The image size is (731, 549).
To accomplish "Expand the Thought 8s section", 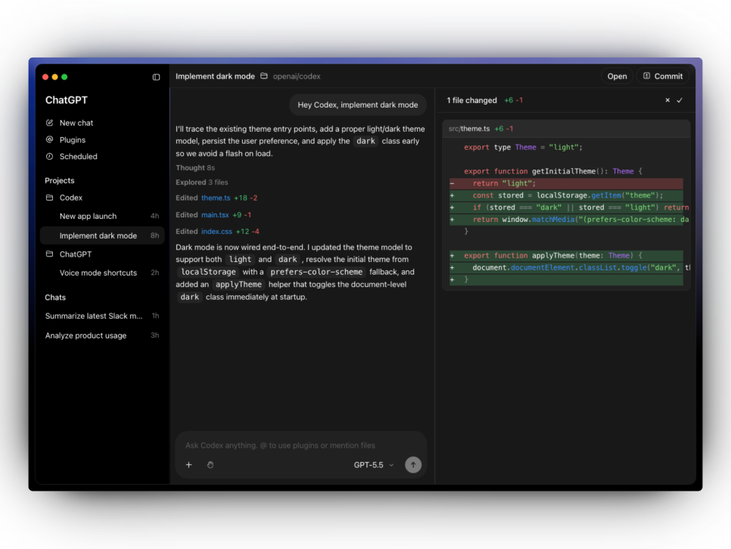I will point(195,167).
